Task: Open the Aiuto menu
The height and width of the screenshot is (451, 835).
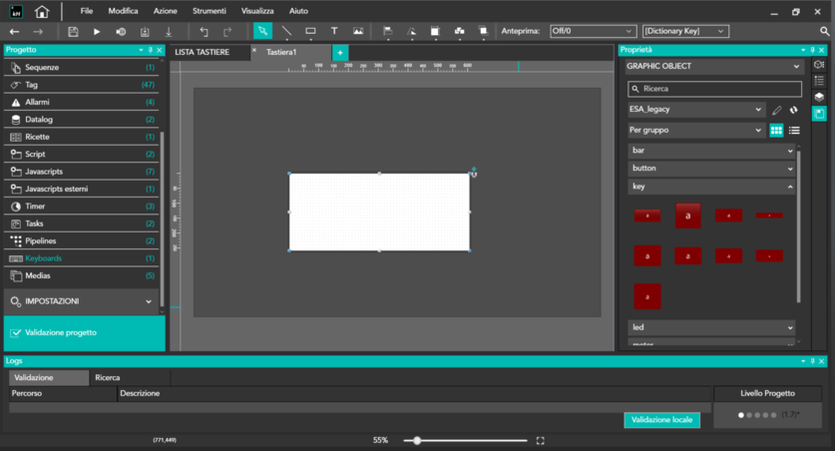Action: tap(298, 11)
